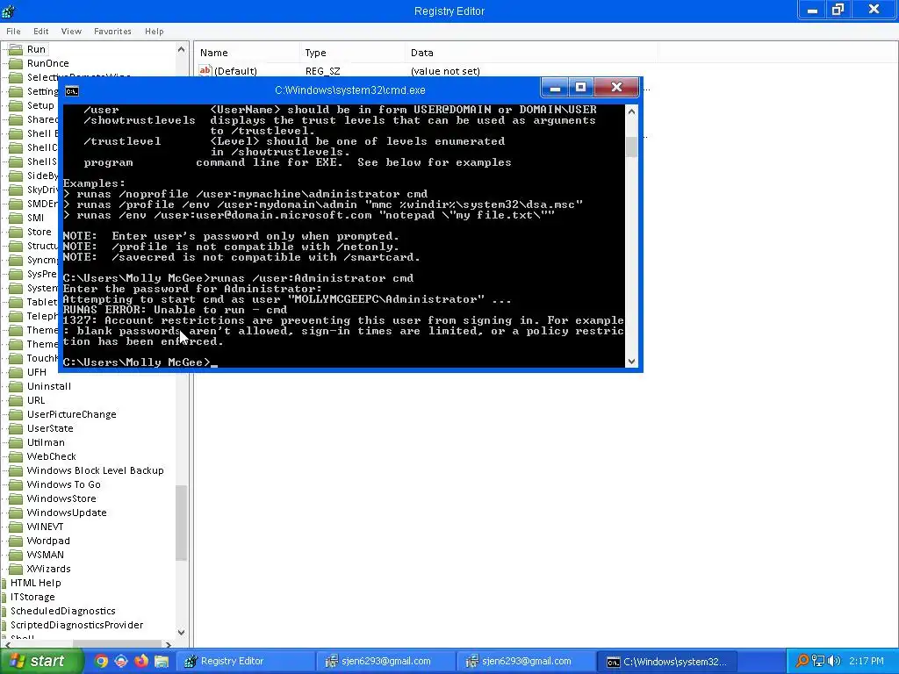Select the ScriptedDiagnosticsProvider key
Image resolution: width=899 pixels, height=674 pixels.
77,625
